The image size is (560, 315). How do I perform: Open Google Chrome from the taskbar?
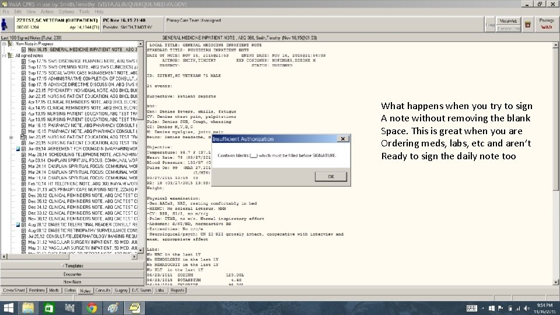click(x=92, y=308)
